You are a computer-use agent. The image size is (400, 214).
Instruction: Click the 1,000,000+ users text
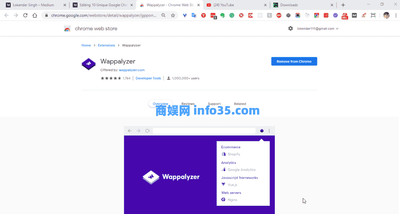pos(186,78)
